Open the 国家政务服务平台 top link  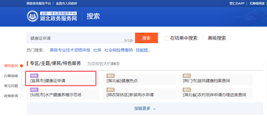pyautogui.click(x=39, y=3)
